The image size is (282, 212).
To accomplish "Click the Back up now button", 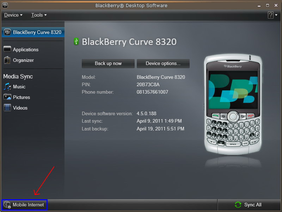I will tap(108, 64).
